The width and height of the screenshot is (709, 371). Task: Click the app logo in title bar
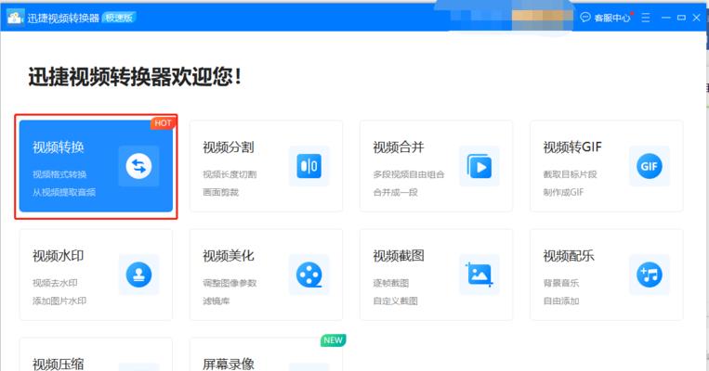15,17
